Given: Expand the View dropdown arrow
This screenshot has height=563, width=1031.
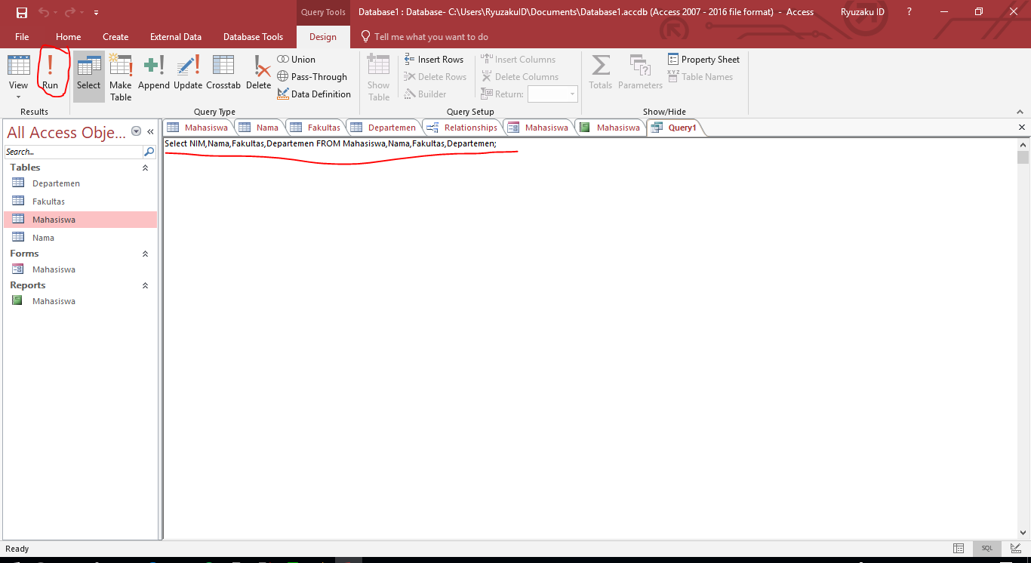Looking at the screenshot, I should (x=18, y=97).
